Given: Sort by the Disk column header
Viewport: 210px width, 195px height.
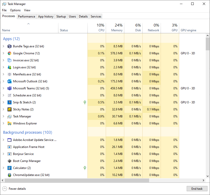Looking at the screenshot, I should pyautogui.click(x=133, y=28).
